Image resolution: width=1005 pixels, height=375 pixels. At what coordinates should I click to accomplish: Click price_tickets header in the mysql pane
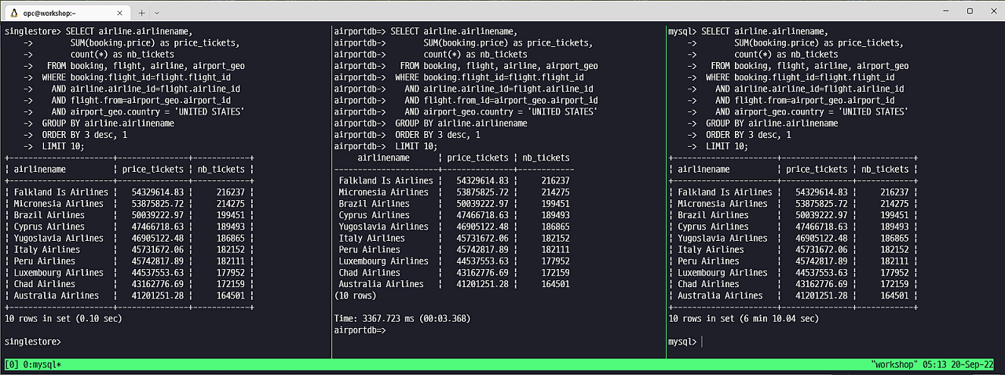(817, 169)
